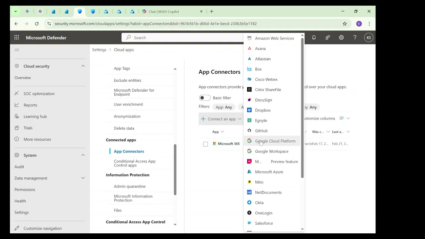
Task: Select the Preview feature connector entry
Action: 272,162
